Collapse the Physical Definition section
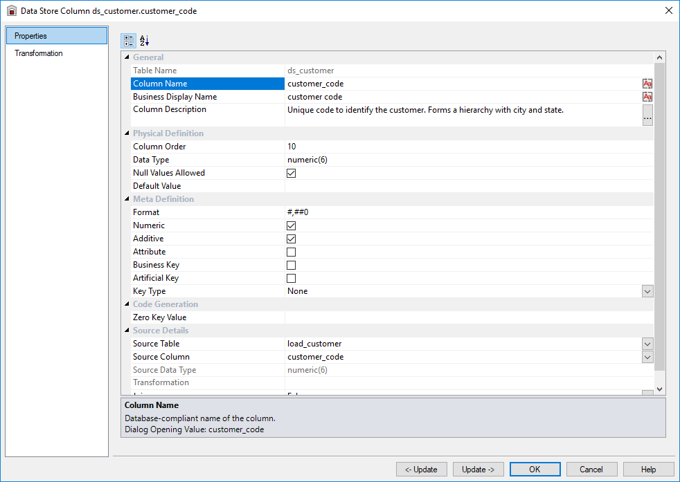680x482 pixels. [127, 133]
